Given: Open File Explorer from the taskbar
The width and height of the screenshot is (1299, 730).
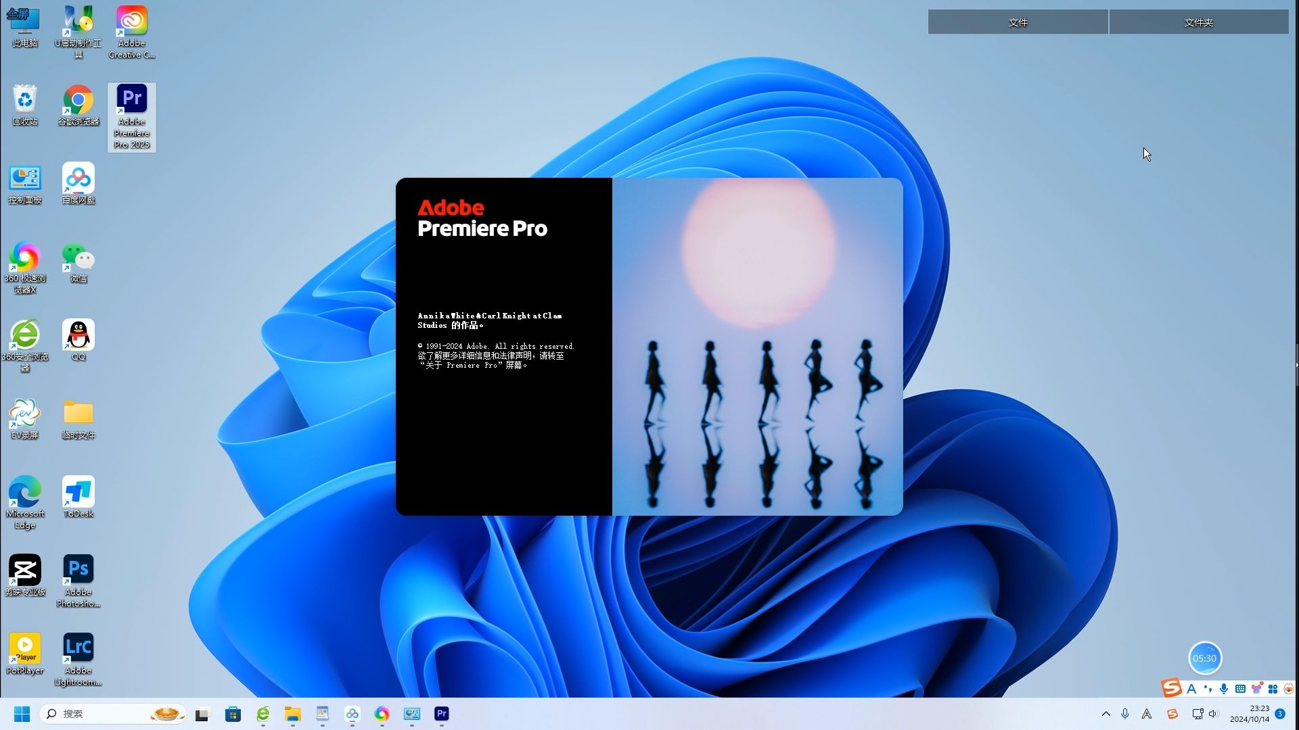Looking at the screenshot, I should [x=292, y=714].
